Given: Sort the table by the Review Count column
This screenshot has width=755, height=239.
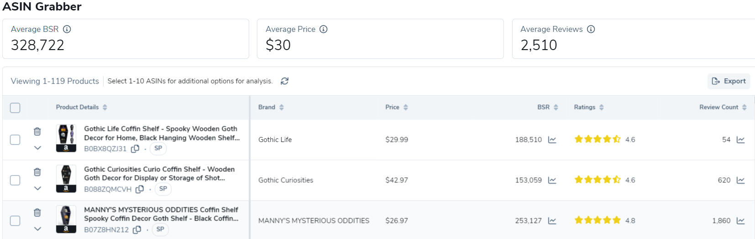Looking at the screenshot, I should 723,107.
